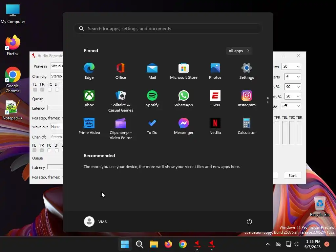
Task: Select the Google Chrome desktop shortcut
Action: point(13,80)
